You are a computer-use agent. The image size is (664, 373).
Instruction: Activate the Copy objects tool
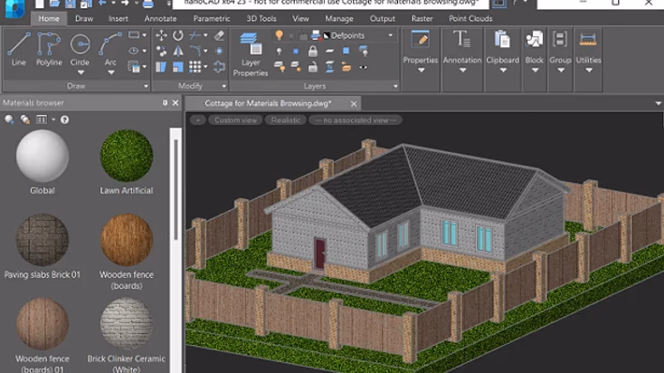click(x=161, y=52)
